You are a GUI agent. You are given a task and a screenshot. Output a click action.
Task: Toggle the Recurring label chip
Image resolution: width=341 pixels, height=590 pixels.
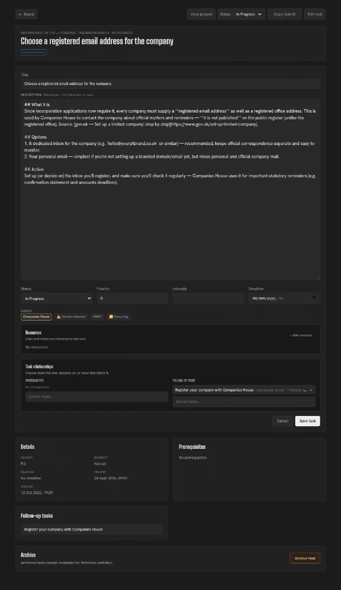coord(118,317)
